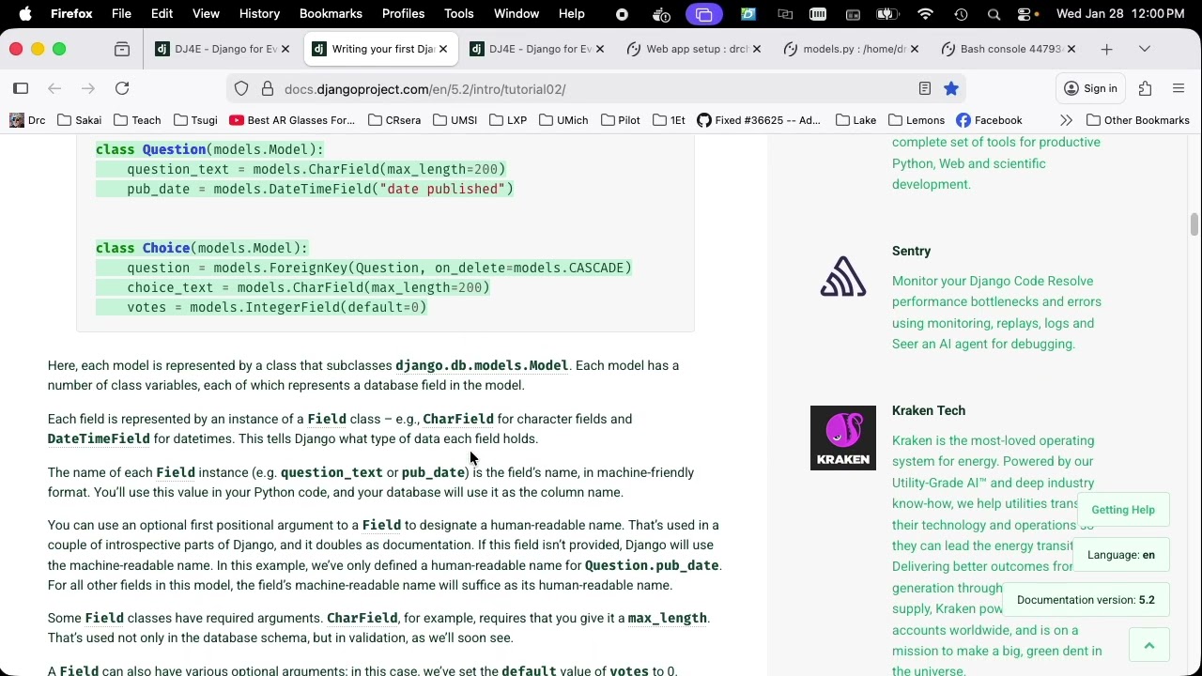Click the Getting Help button
Viewport: 1202px width, 676px height.
(x=1123, y=510)
